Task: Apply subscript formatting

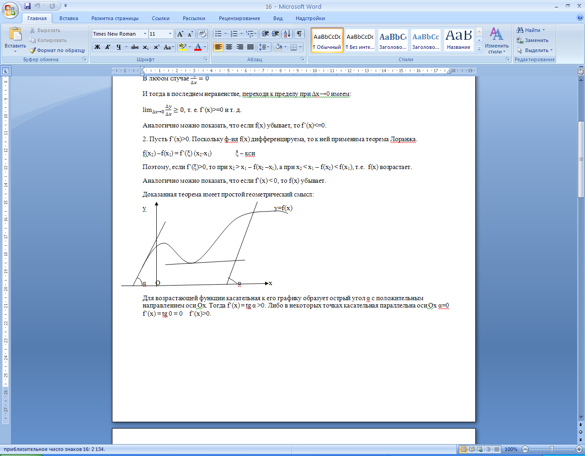Action: pos(146,47)
